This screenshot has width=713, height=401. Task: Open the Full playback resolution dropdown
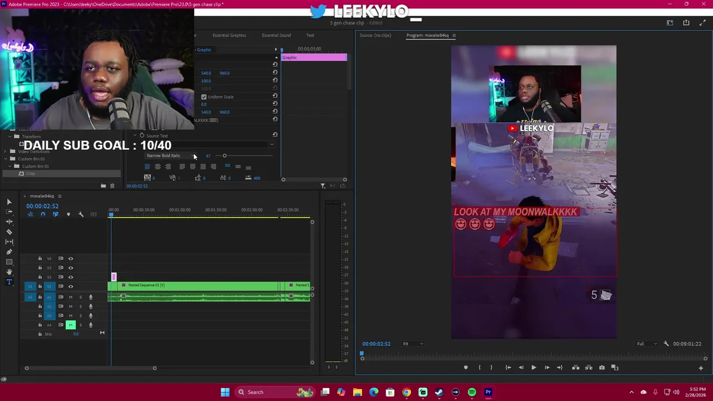coord(647,344)
